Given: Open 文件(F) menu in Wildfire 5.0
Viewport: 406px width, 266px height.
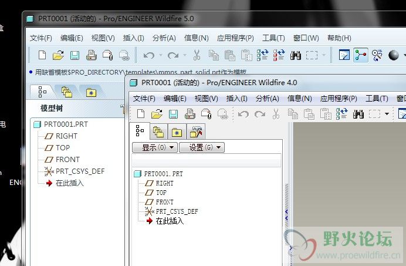Looking at the screenshot, I should (x=41, y=38).
